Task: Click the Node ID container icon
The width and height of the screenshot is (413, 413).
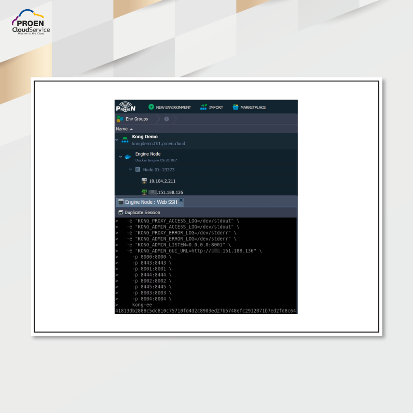Action: click(138, 170)
